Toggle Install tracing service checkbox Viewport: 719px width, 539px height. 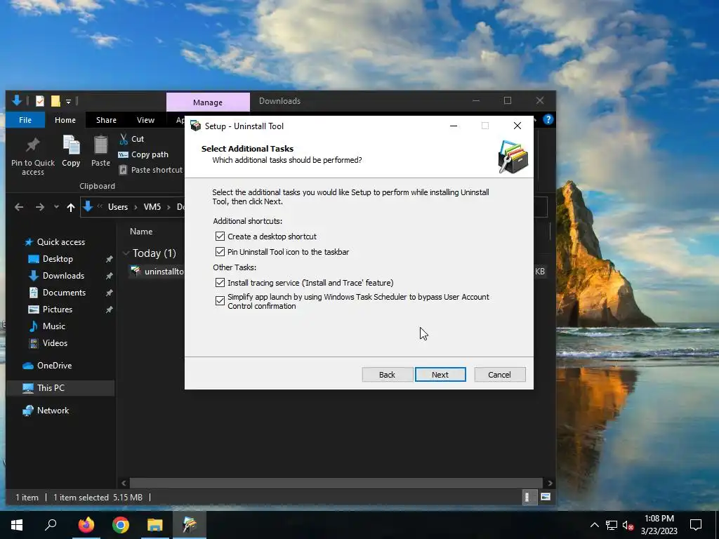tap(220, 283)
